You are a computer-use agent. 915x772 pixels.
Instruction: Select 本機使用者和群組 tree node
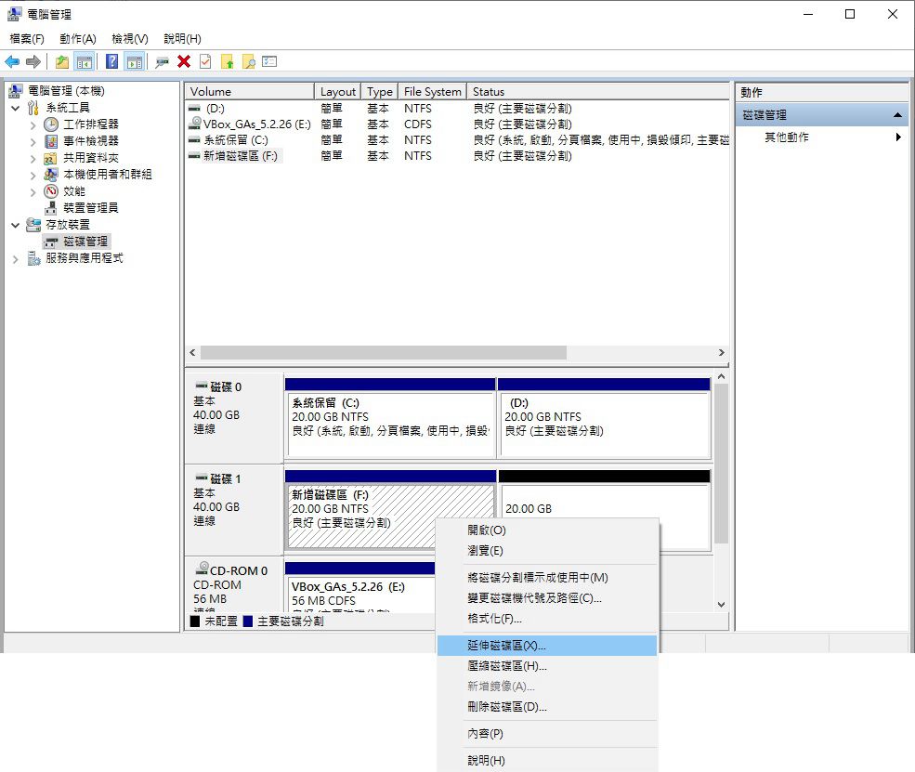[108, 175]
